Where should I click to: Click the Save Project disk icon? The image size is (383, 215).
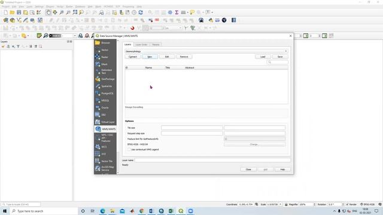pyautogui.click(x=19, y=13)
